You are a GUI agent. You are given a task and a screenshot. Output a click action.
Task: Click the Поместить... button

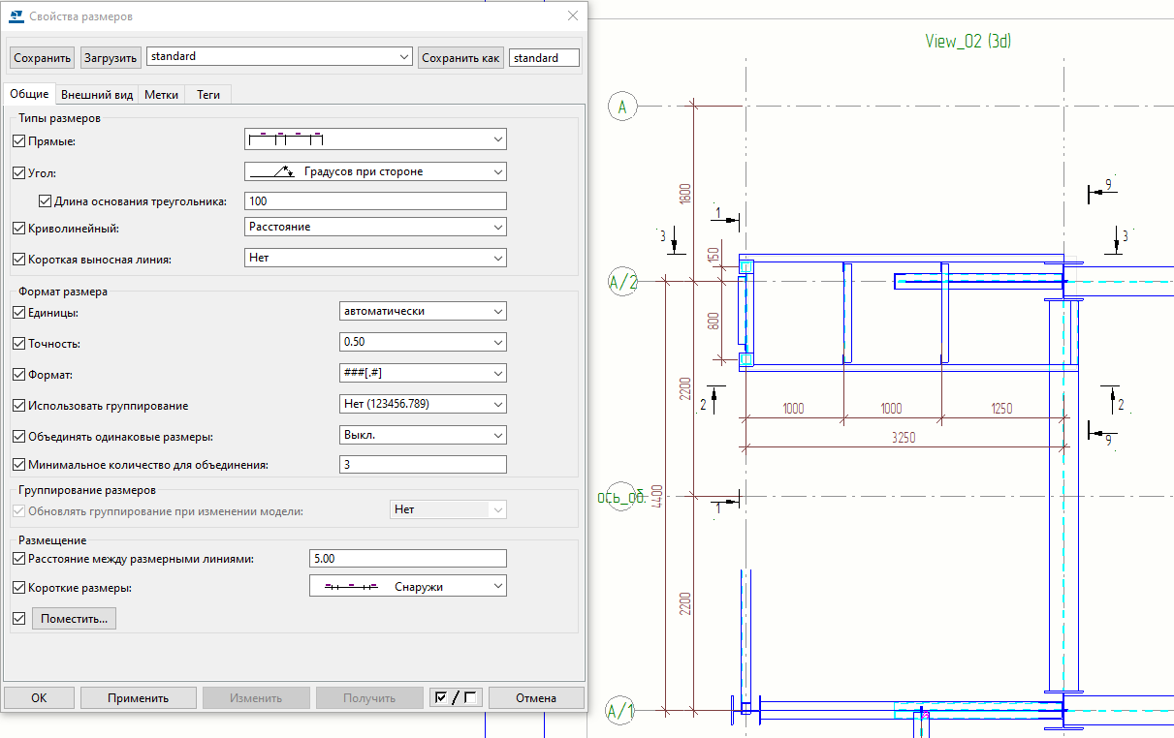[74, 618]
